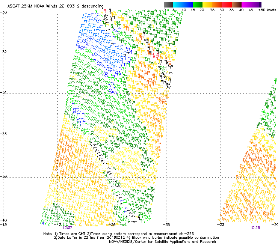Click the purple '10:28' swath time stamp
The width and height of the screenshot is (278, 244).
255,228
